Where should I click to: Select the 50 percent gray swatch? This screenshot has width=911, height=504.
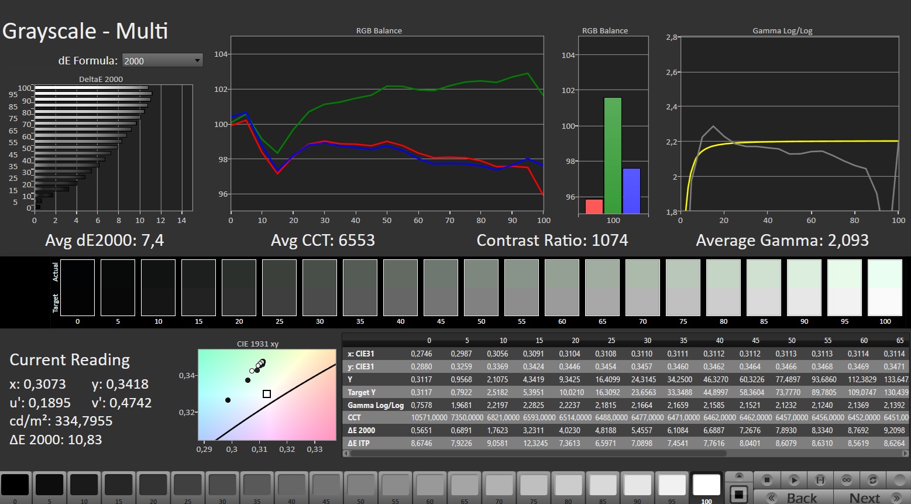coord(361,486)
